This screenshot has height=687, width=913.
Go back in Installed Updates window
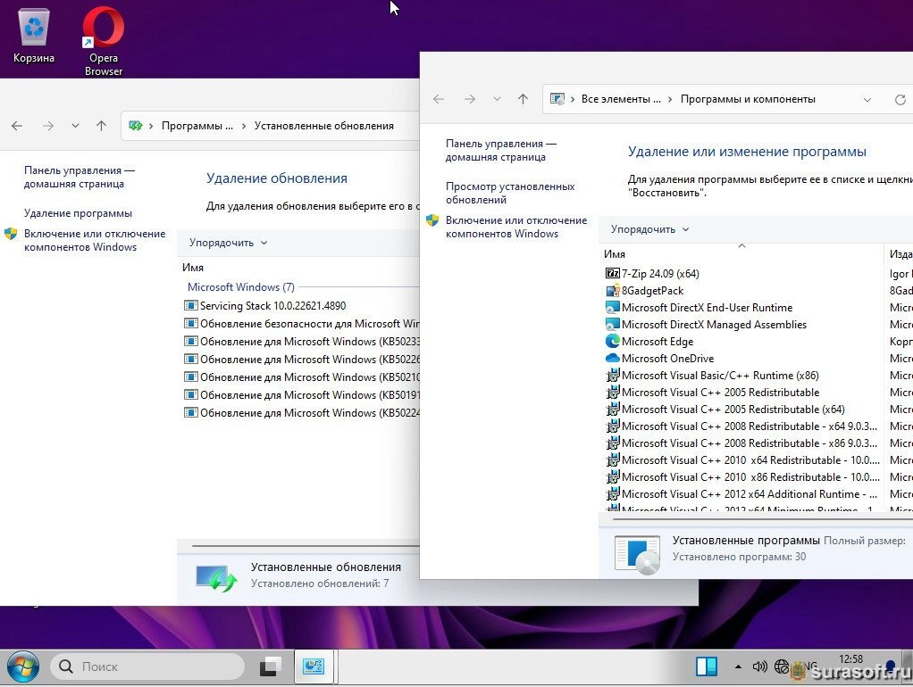[17, 126]
